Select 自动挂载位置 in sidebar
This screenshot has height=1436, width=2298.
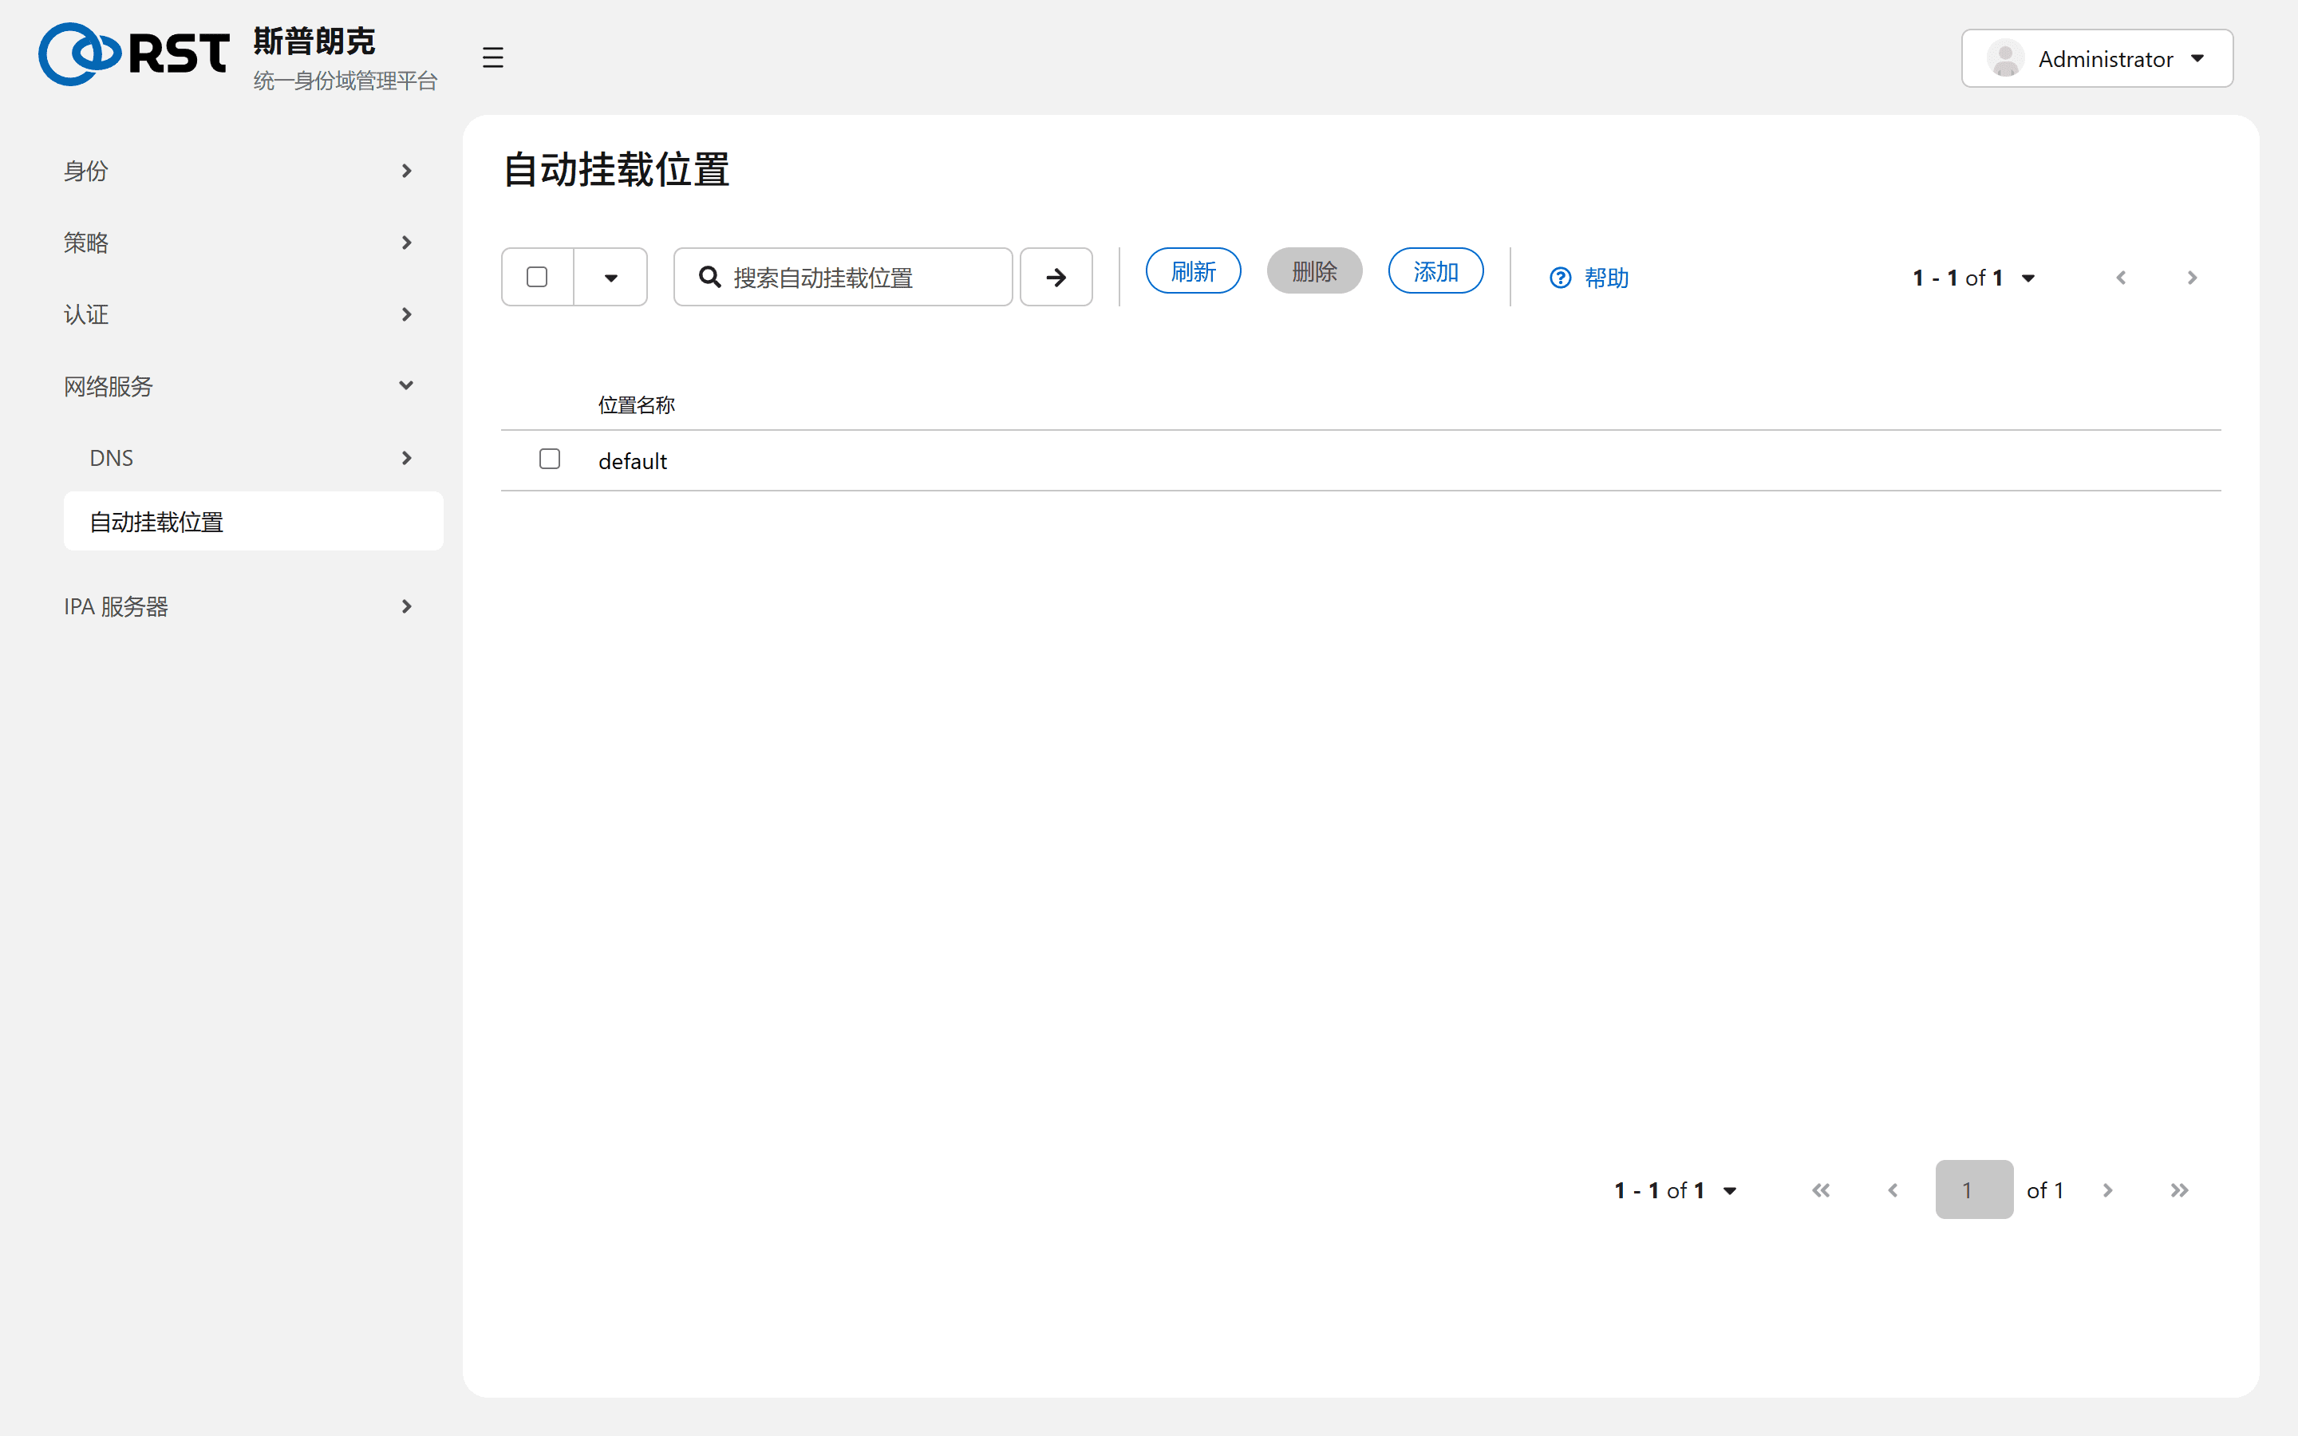(253, 522)
